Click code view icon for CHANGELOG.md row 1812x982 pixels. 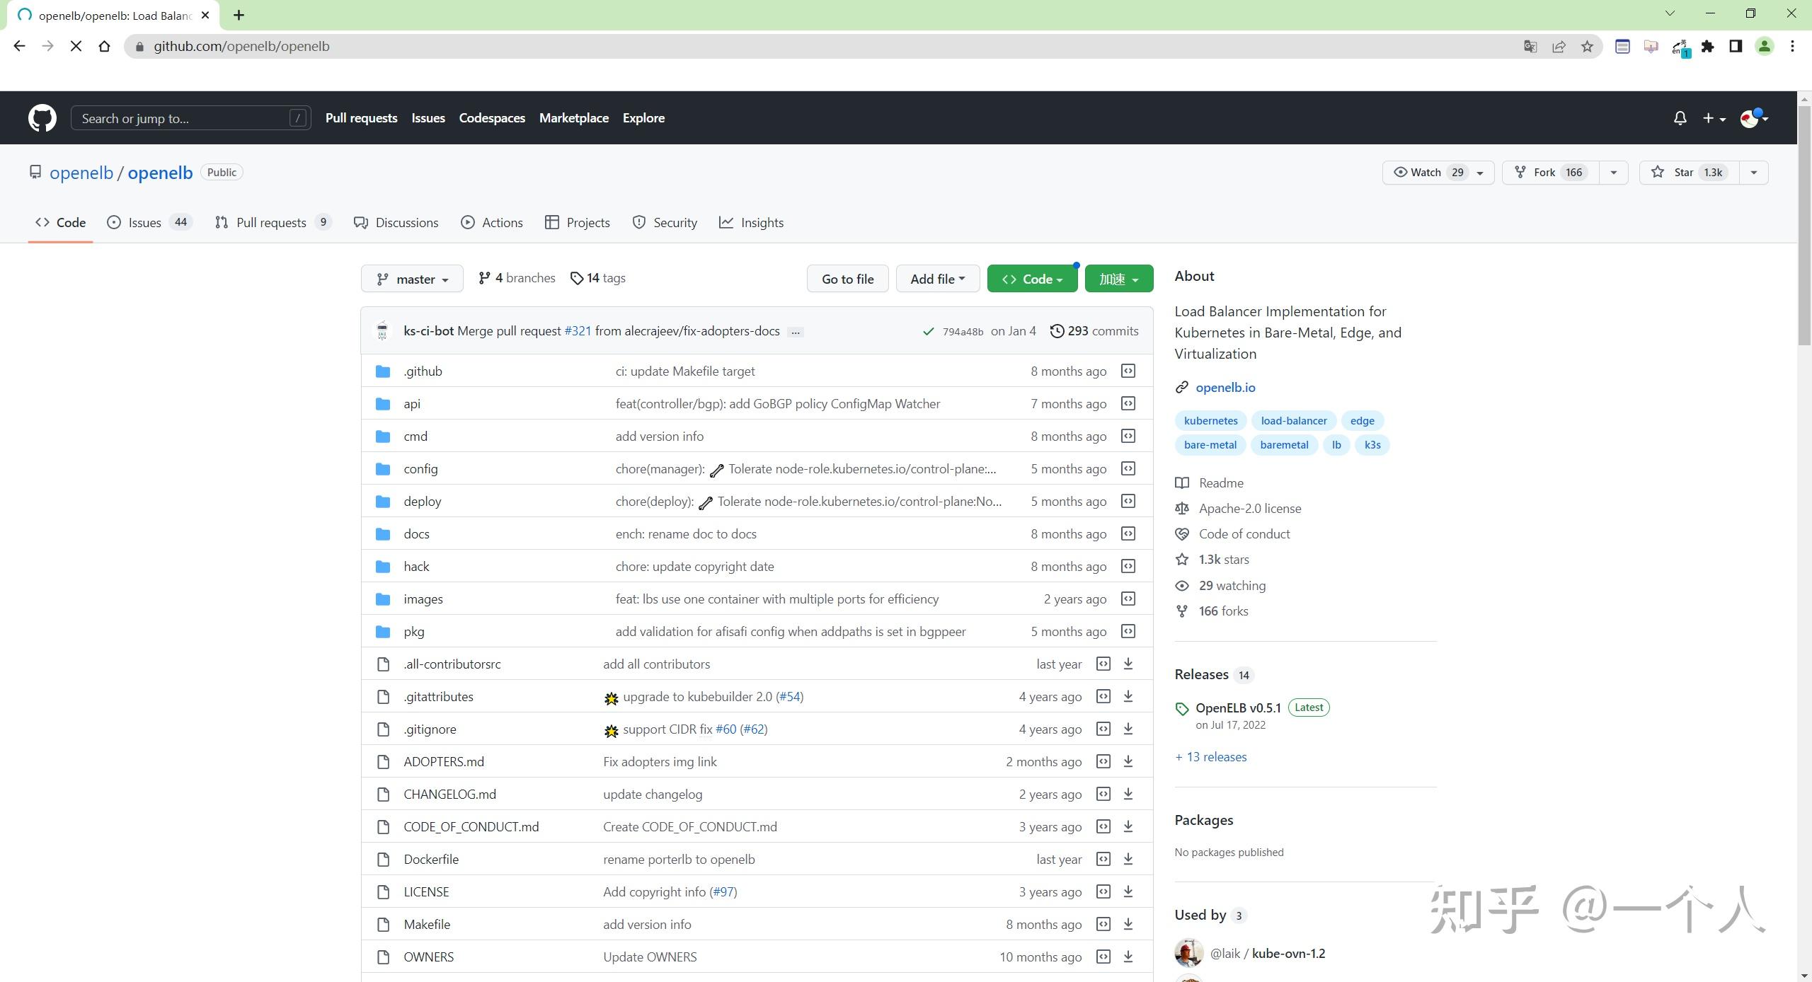[1103, 794]
